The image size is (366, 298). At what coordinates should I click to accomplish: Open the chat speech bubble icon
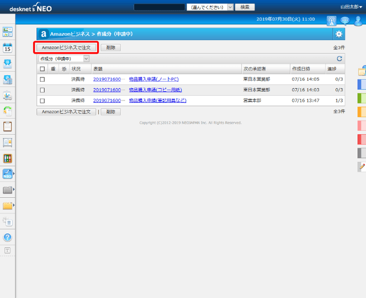pos(345,21)
